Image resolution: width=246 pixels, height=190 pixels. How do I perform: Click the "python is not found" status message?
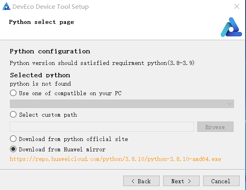40,84
